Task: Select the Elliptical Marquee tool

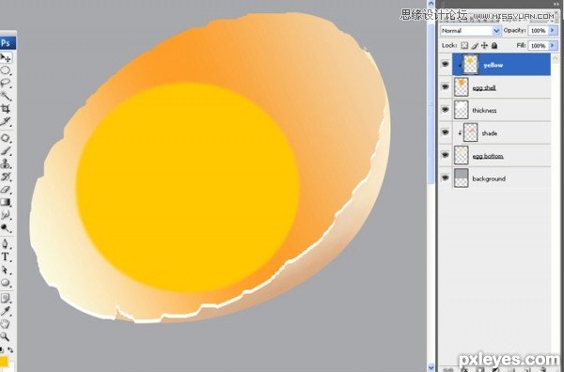Action: pyautogui.click(x=6, y=70)
